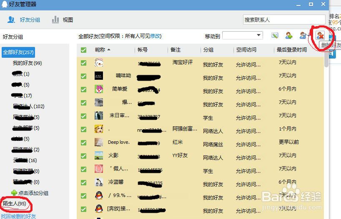
Task: Click the avatar of 末日审 row
Action: (99, 116)
